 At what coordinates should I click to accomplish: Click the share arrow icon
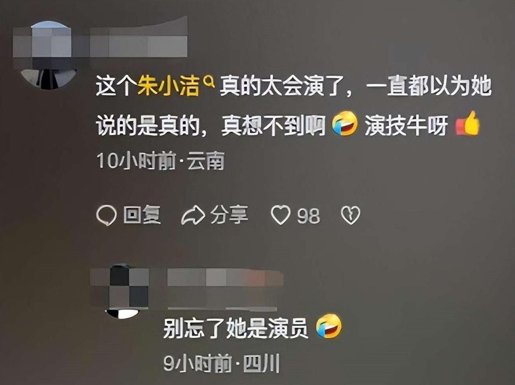tap(193, 216)
